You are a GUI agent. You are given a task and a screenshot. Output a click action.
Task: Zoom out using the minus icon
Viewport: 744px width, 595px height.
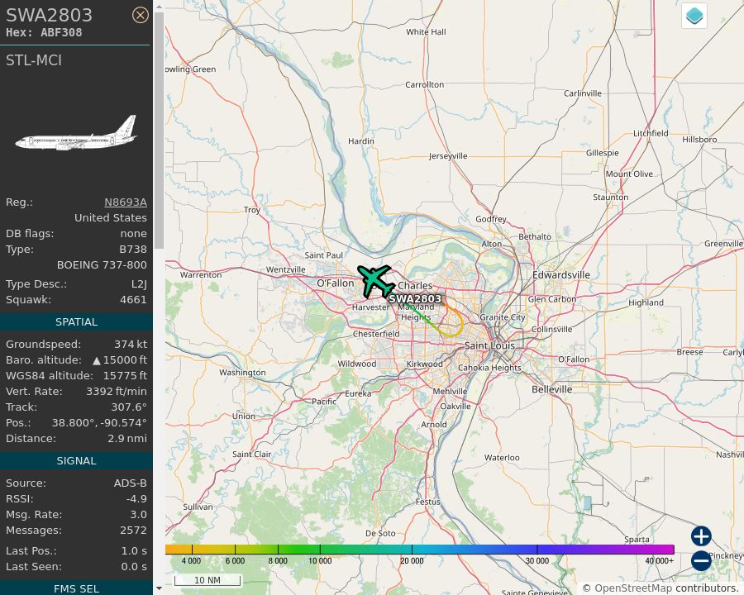tap(700, 561)
